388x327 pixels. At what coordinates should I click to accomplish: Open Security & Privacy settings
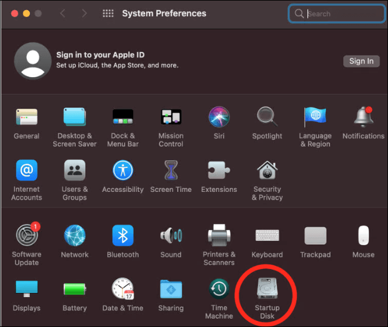tap(267, 171)
